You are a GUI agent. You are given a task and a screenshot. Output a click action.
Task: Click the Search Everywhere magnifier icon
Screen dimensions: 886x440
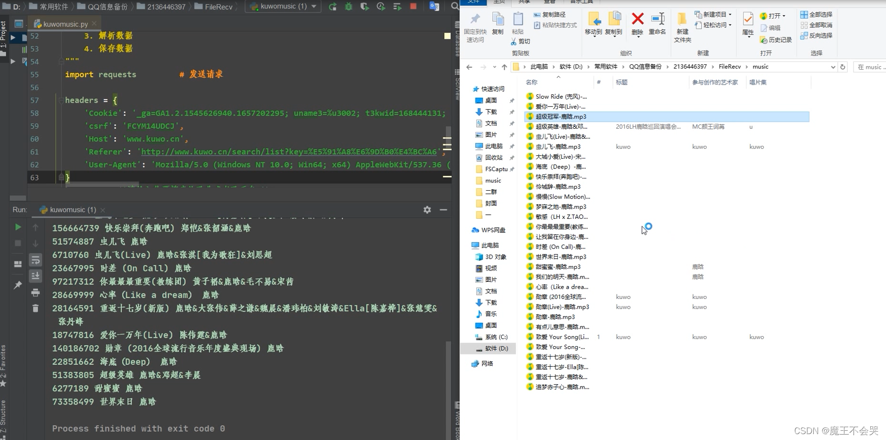(455, 6)
